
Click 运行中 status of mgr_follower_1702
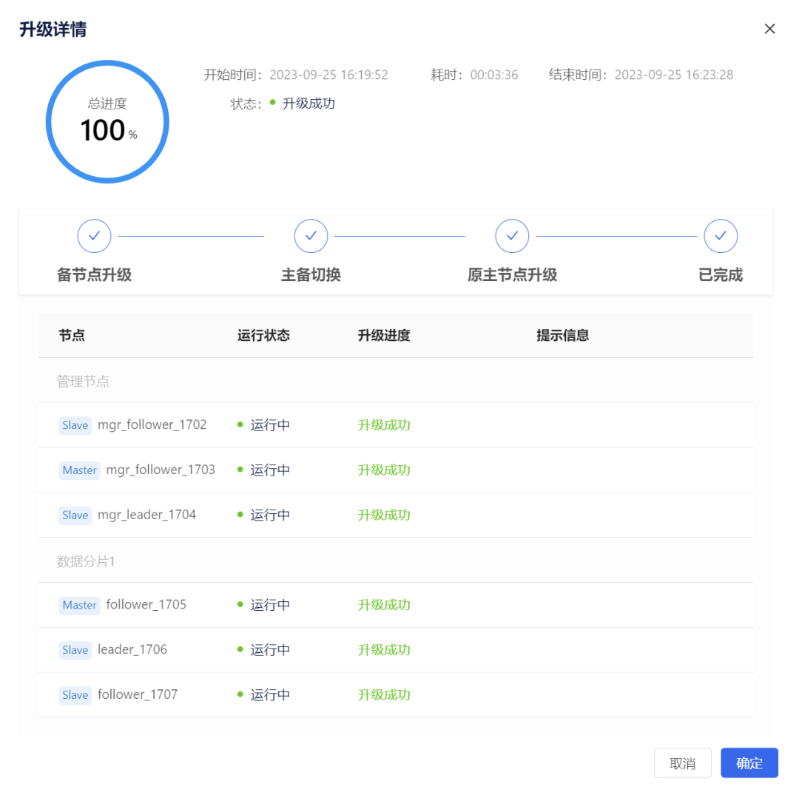[270, 425]
